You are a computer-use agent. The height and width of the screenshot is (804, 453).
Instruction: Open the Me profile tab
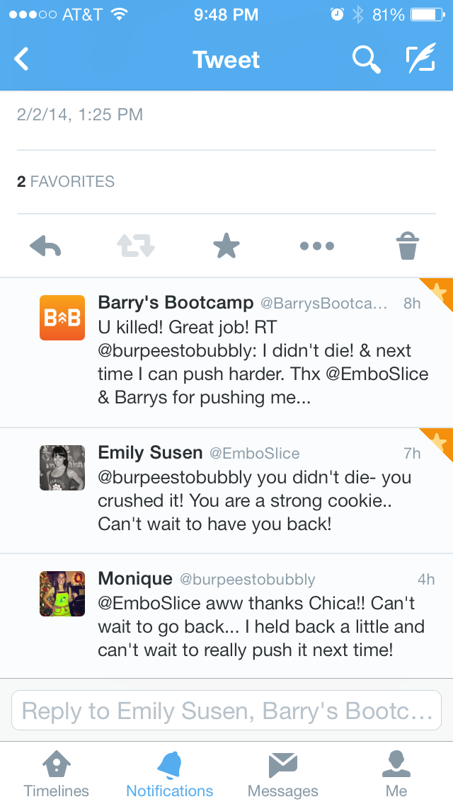coord(396,775)
